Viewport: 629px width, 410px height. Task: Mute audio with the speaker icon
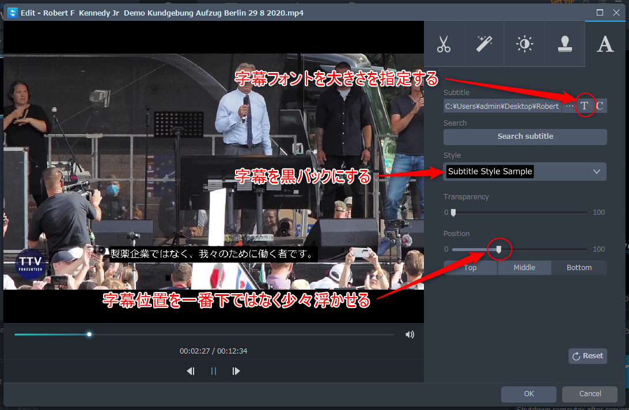coord(410,335)
